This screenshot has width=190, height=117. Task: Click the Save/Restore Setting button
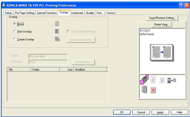pyautogui.click(x=162, y=18)
